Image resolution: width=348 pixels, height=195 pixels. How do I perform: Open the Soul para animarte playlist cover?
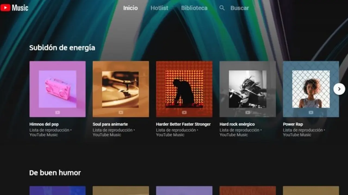click(121, 89)
